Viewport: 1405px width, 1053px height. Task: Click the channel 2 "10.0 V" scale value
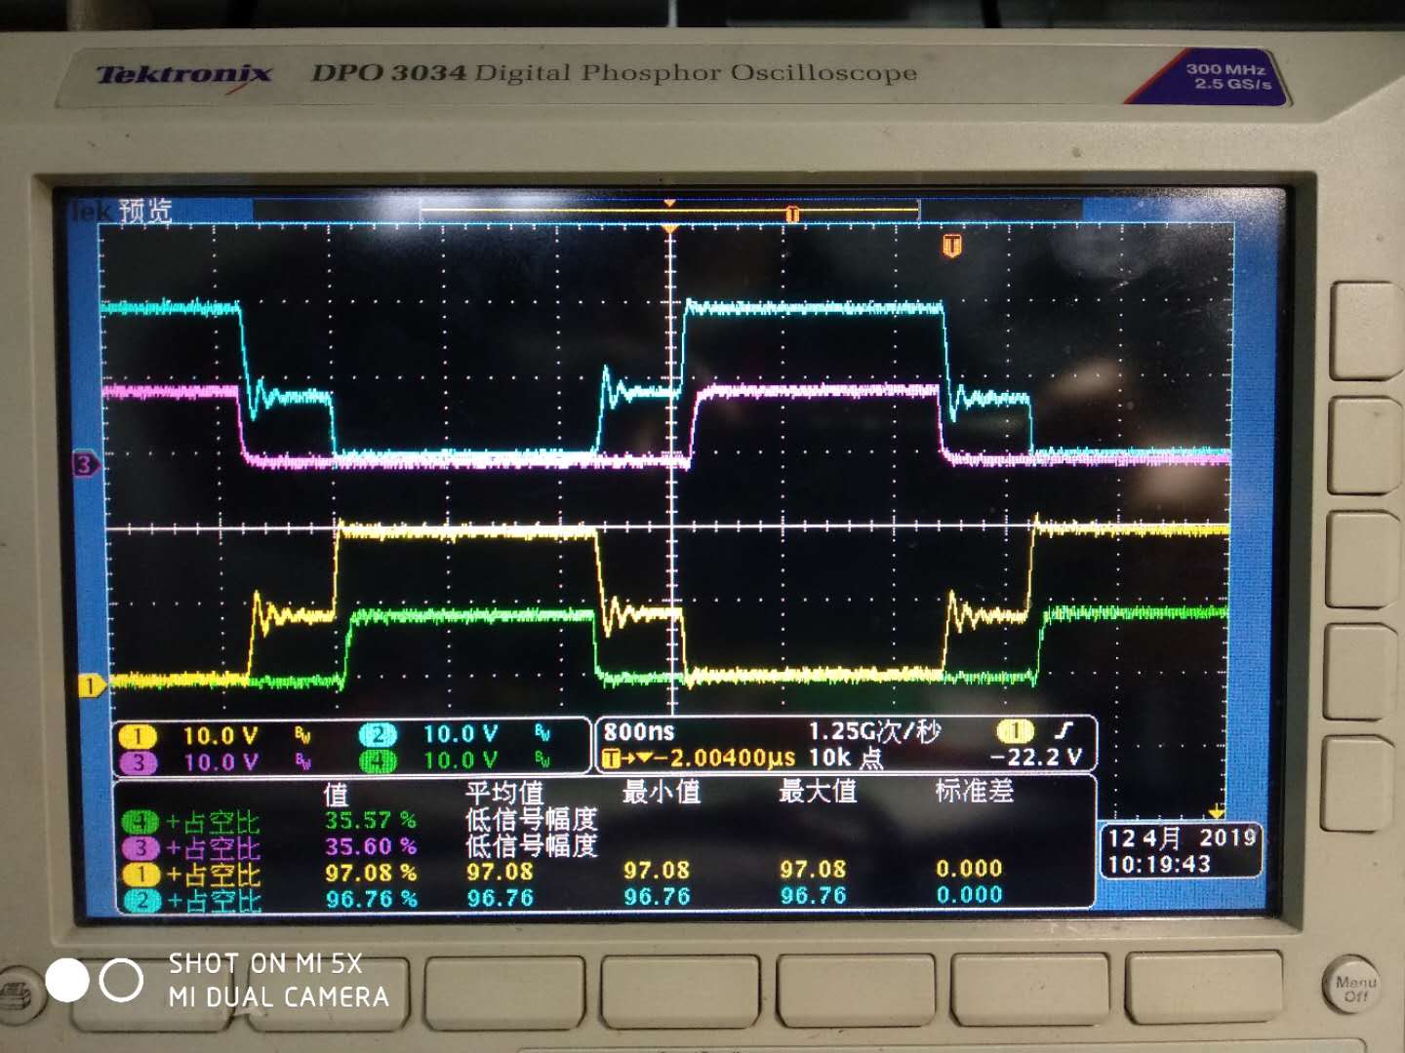[x=461, y=734]
